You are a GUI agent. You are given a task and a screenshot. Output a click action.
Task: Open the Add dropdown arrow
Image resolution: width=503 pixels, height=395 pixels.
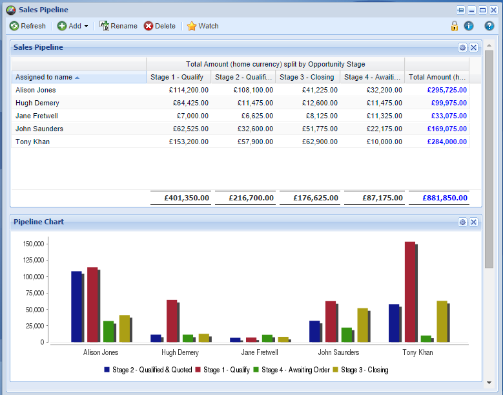[87, 27]
